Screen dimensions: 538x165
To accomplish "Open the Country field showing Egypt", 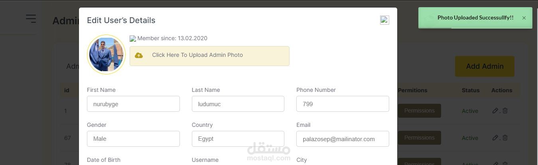I will tap(238, 139).
